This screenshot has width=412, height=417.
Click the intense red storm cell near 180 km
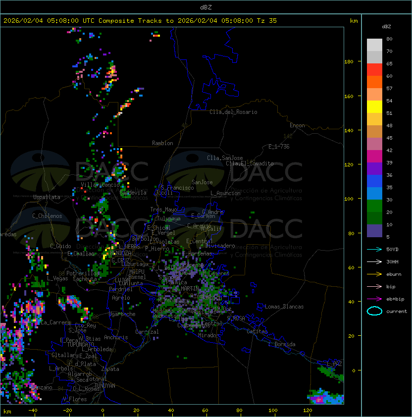112,72
